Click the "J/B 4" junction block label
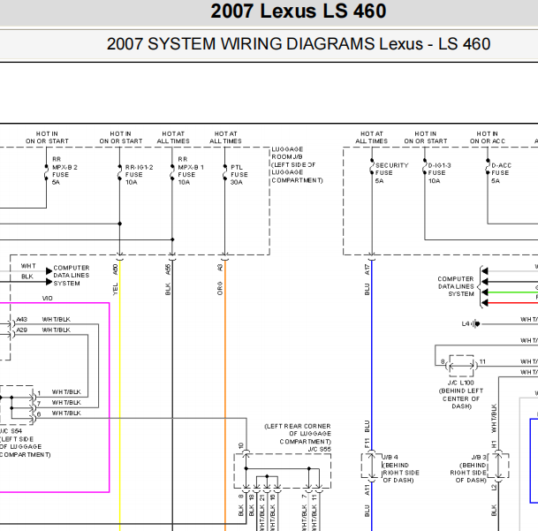This screenshot has width=538, height=531. [390, 457]
